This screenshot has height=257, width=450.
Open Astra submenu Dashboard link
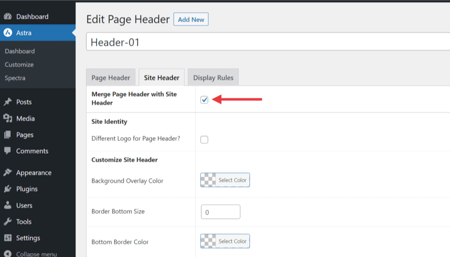19,51
